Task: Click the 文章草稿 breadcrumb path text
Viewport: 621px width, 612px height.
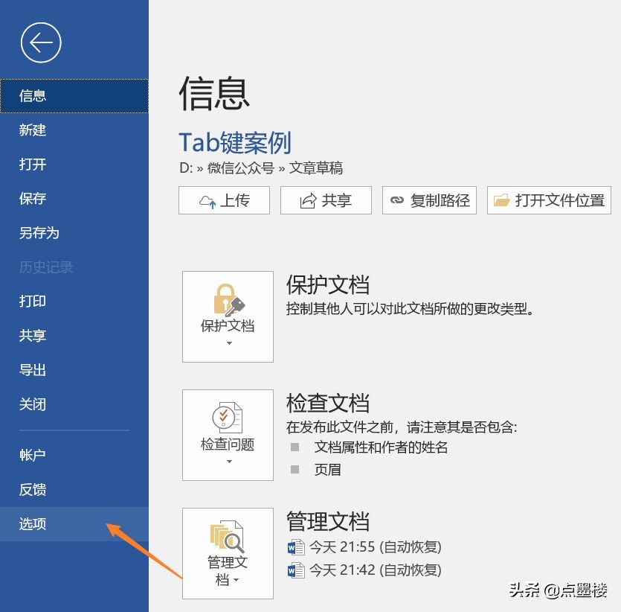Action: (x=318, y=168)
